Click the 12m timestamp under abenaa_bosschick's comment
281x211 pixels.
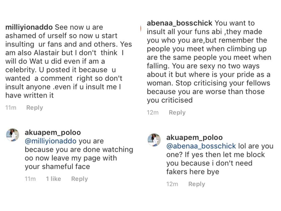(153, 113)
